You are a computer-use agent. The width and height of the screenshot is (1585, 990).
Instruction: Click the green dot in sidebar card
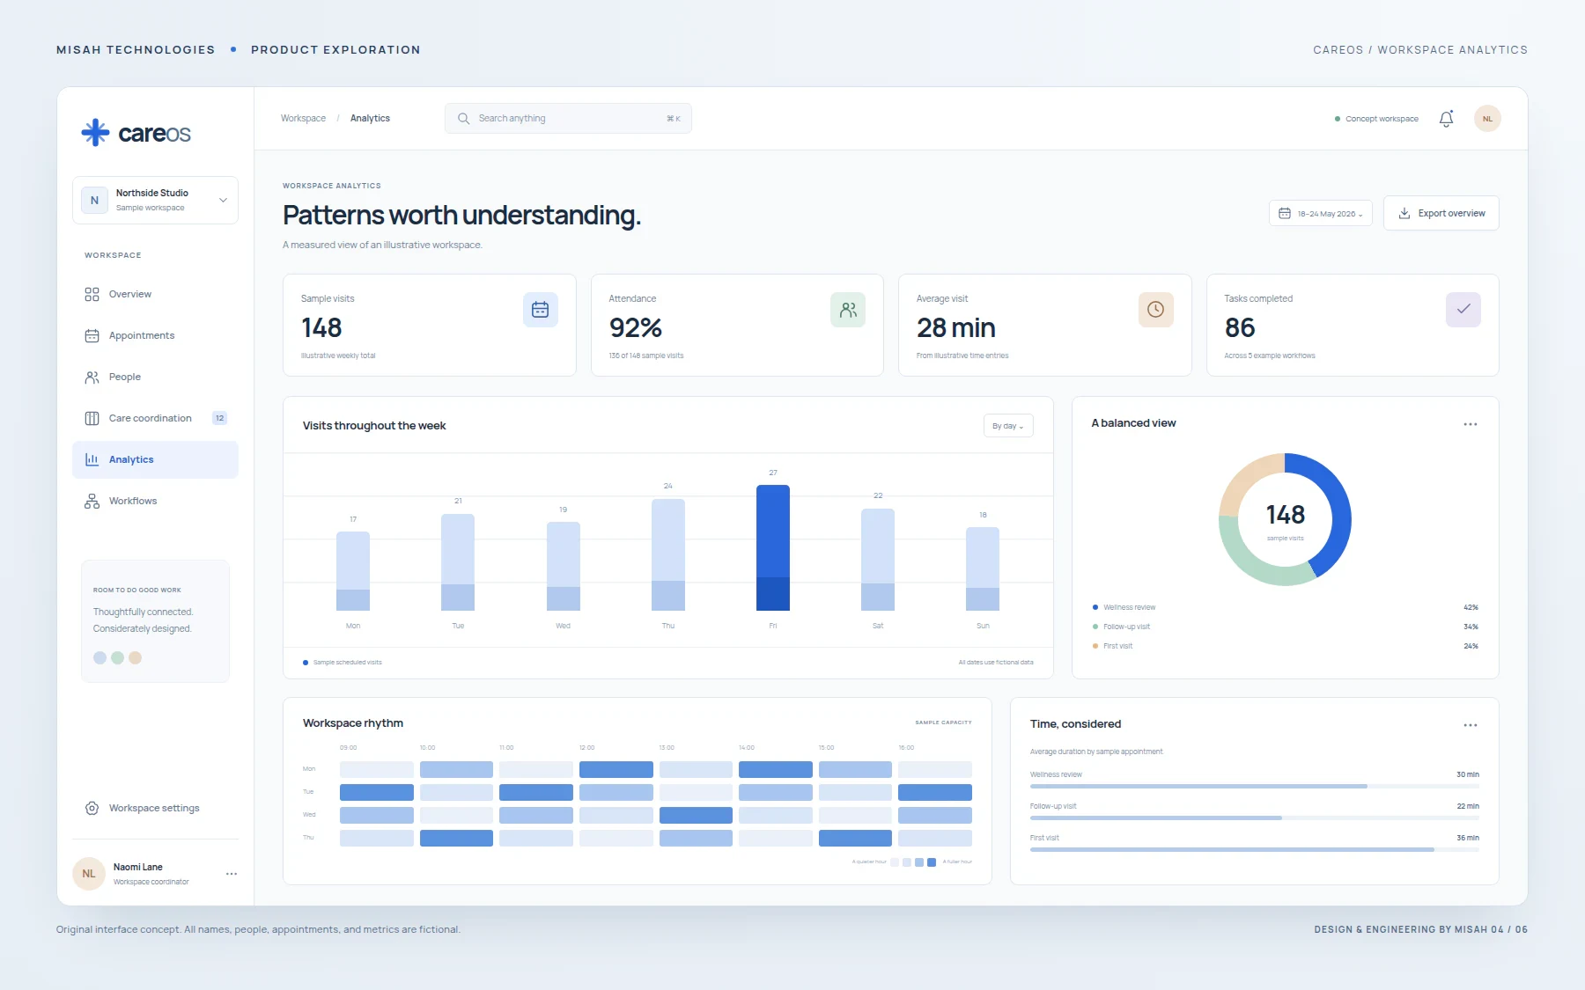click(x=117, y=657)
